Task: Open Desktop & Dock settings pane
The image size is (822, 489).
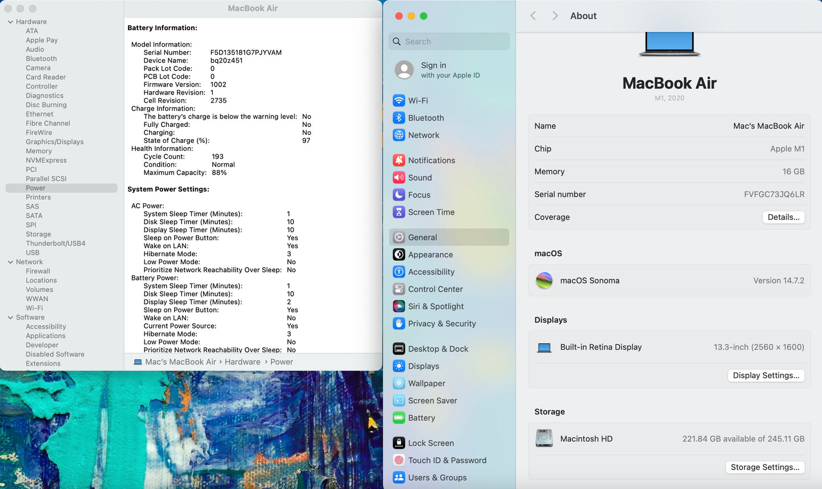Action: click(x=437, y=349)
